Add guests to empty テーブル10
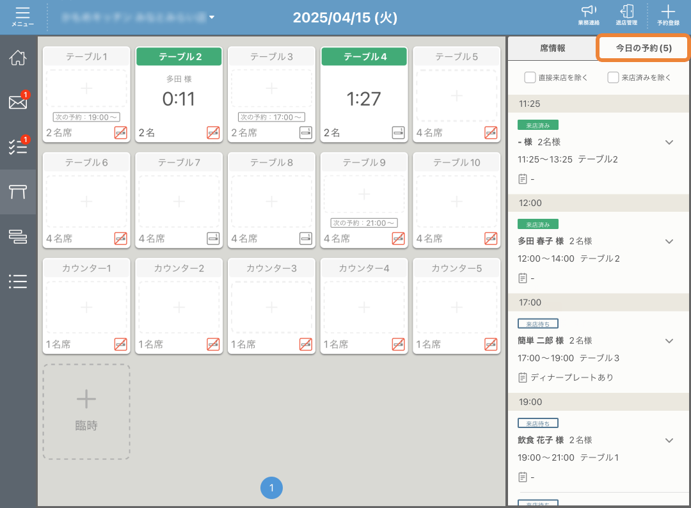 pyautogui.click(x=457, y=202)
